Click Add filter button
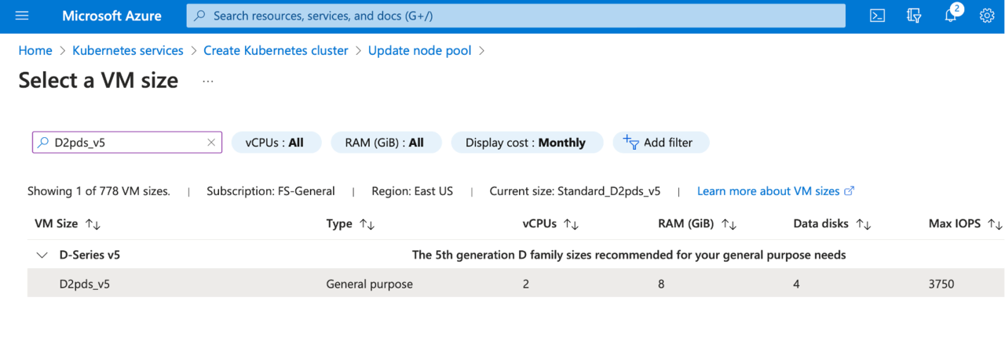 pos(660,143)
